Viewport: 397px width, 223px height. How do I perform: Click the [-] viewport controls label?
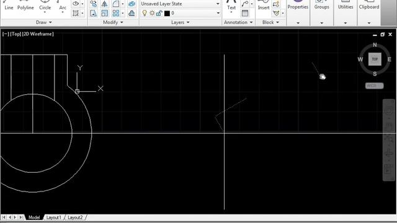pos(6,34)
